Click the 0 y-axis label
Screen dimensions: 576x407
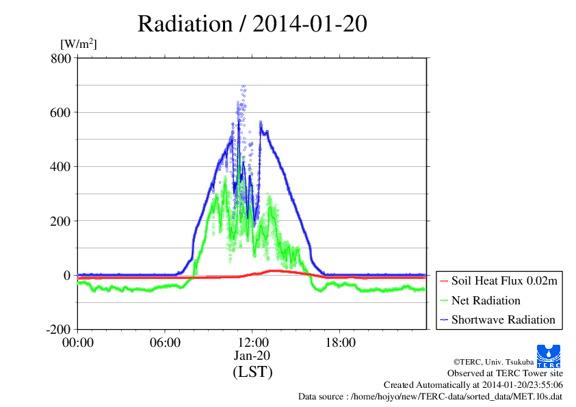tap(67, 275)
